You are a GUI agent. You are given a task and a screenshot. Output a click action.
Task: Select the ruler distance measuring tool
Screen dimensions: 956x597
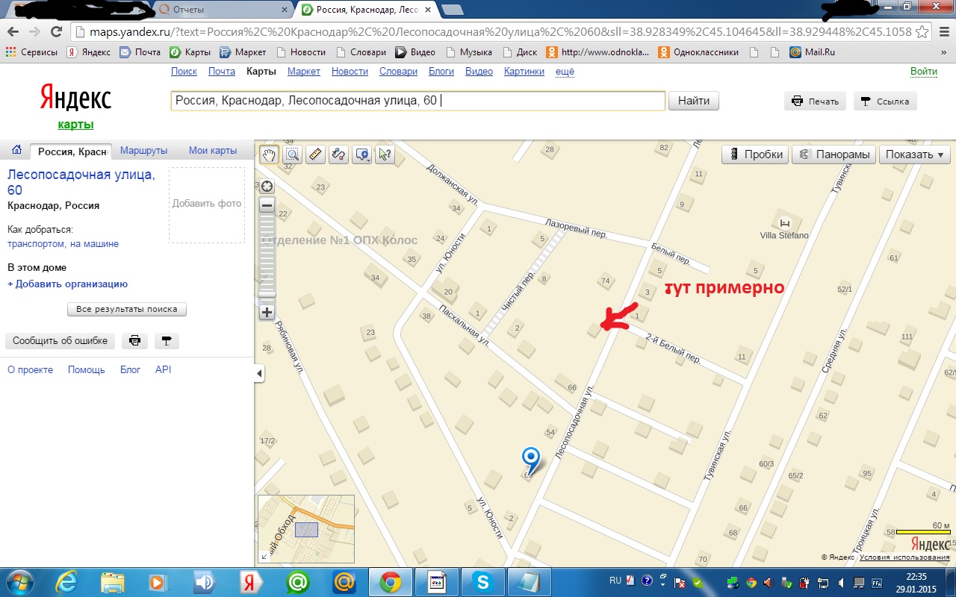315,154
